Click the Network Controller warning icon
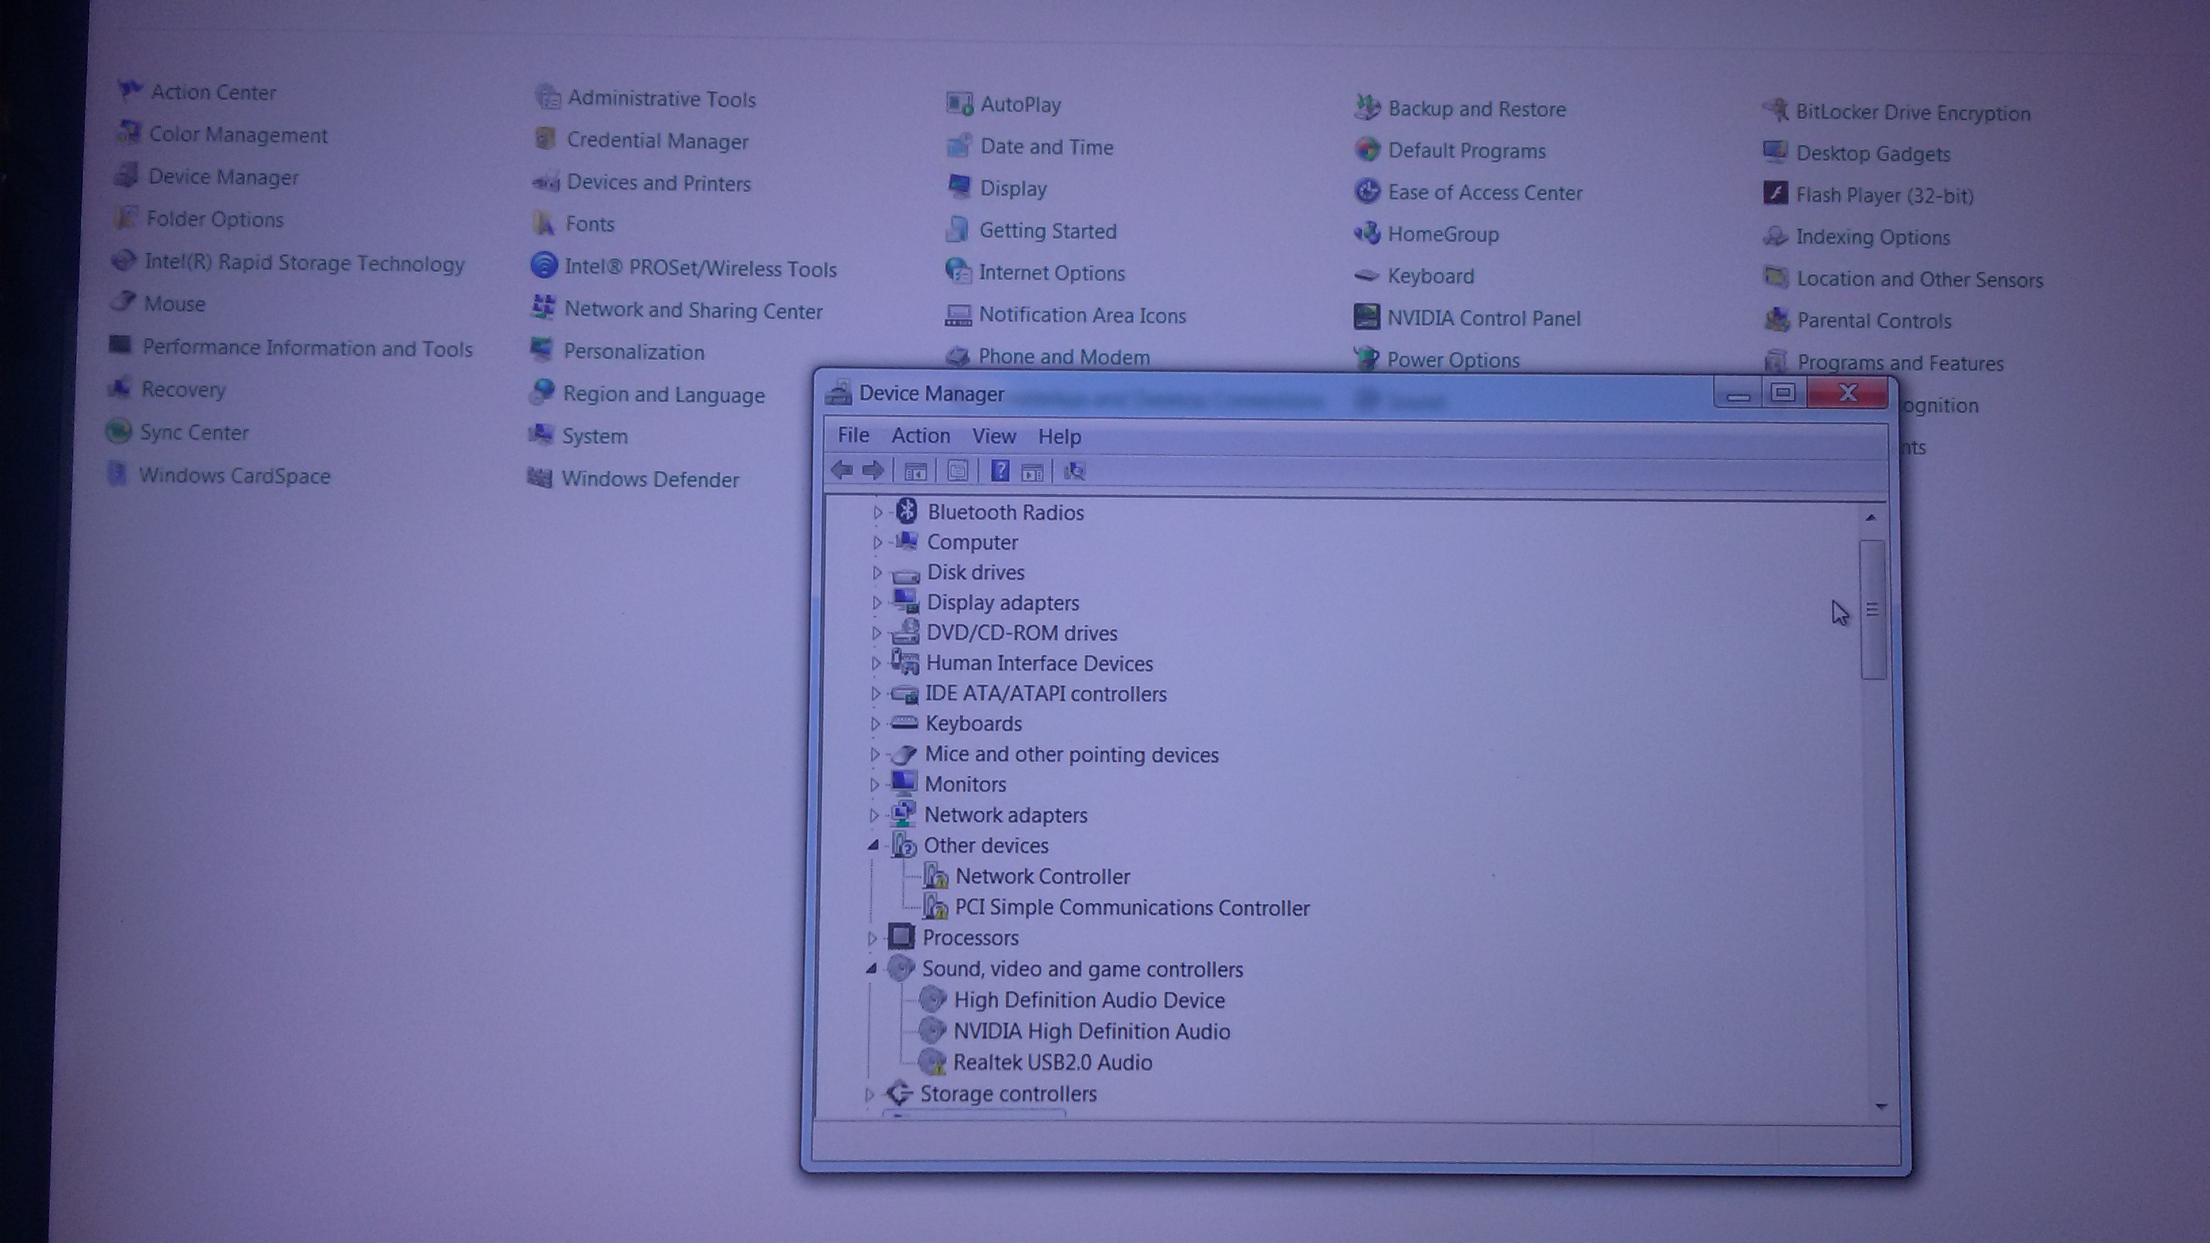The width and height of the screenshot is (2210, 1243). coord(935,876)
